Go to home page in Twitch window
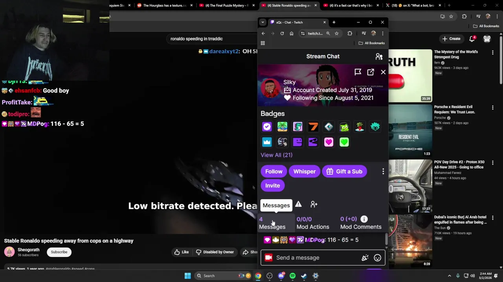The height and width of the screenshot is (282, 503). point(292,34)
